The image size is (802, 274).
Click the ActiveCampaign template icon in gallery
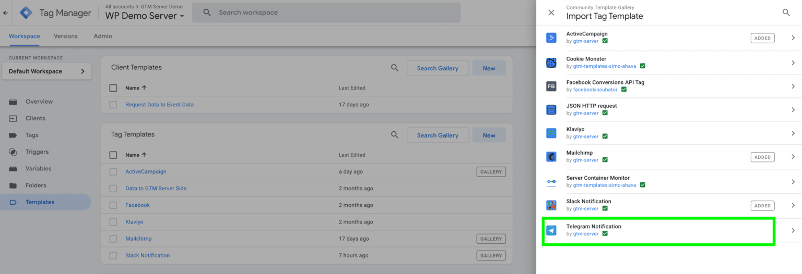click(551, 38)
